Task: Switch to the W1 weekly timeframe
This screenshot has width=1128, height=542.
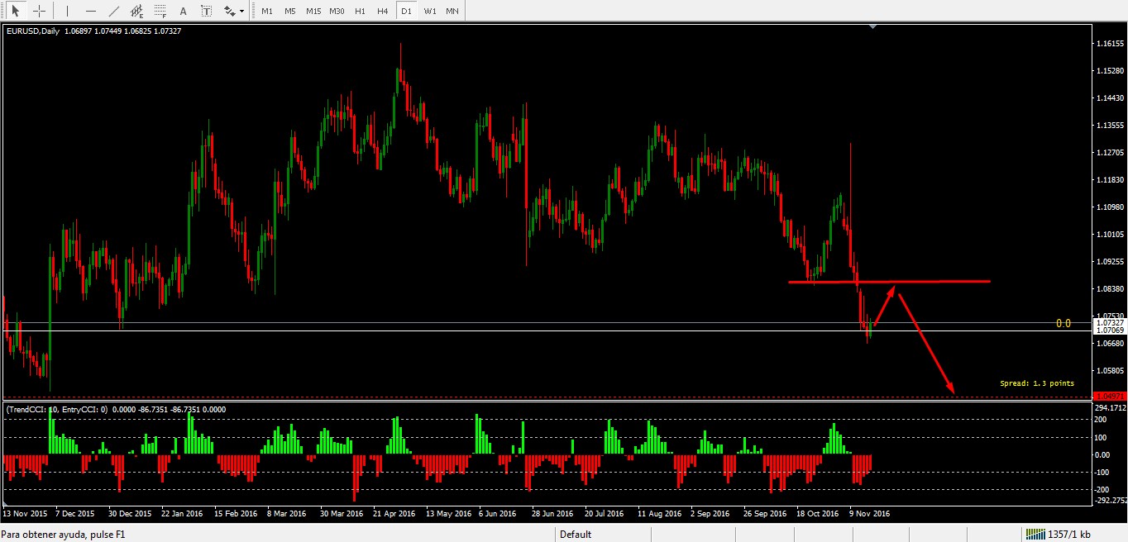Action: [429, 12]
